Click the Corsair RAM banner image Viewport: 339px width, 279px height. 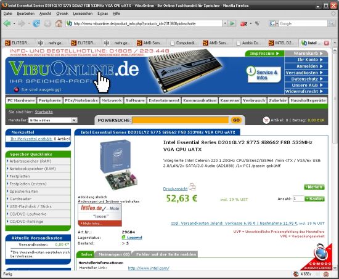tap(185, 70)
